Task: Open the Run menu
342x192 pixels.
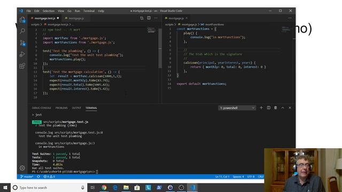Action: click(x=77, y=11)
